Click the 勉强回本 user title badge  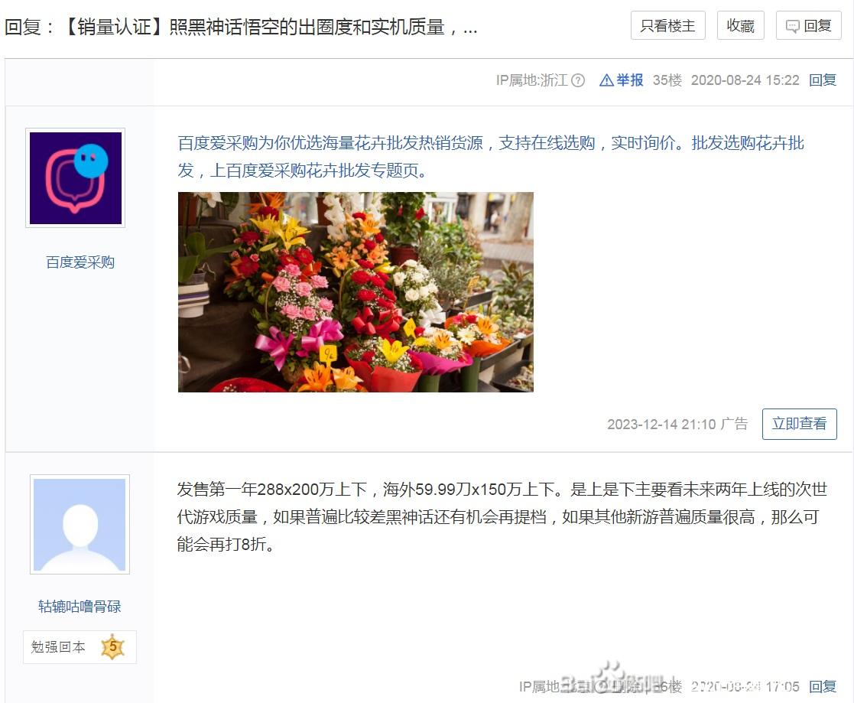(x=80, y=647)
